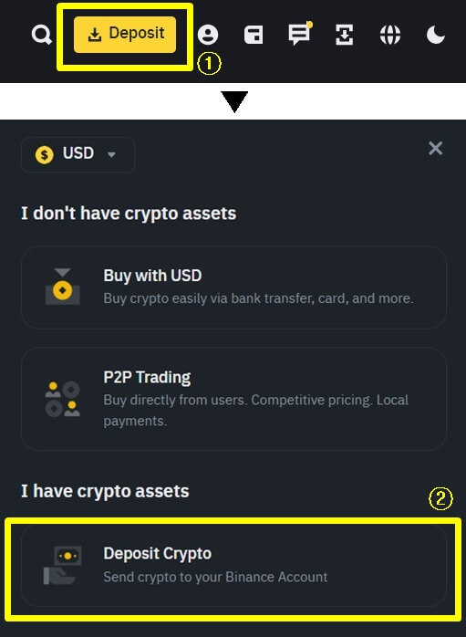Screen dimensions: 466x637
Task: Click the dollar coin icon beside USD
Action: [45, 155]
